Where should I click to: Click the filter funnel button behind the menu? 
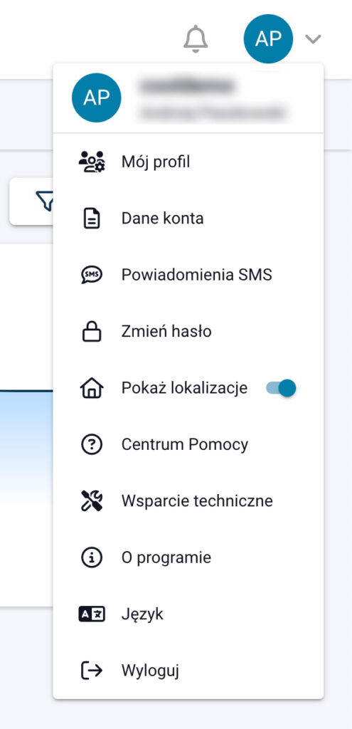tap(31, 201)
